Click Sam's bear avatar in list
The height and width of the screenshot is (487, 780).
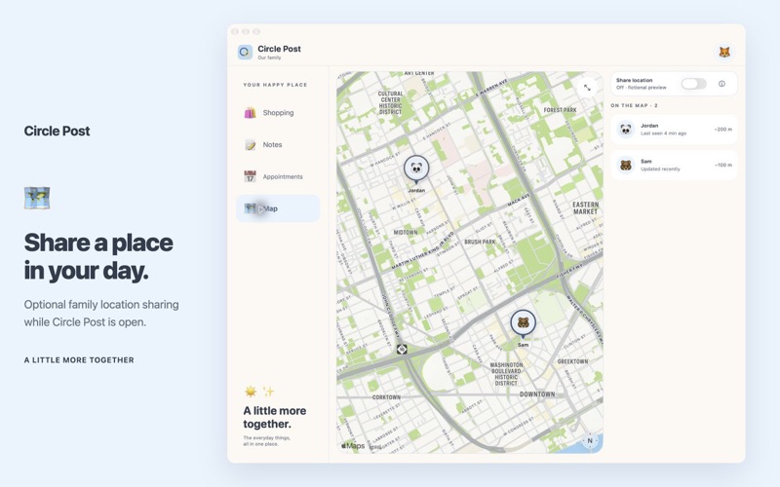[x=626, y=165]
